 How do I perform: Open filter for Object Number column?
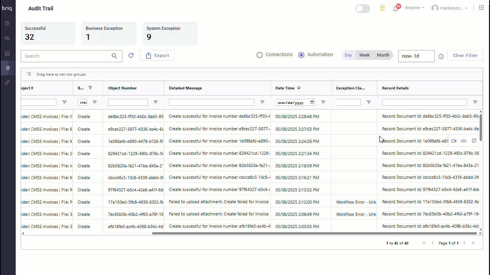(x=155, y=102)
